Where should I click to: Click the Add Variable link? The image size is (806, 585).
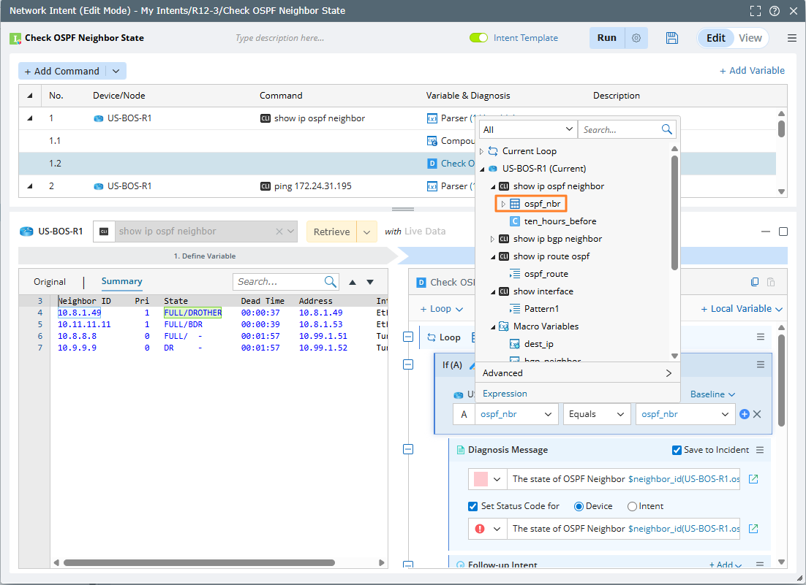(x=752, y=71)
